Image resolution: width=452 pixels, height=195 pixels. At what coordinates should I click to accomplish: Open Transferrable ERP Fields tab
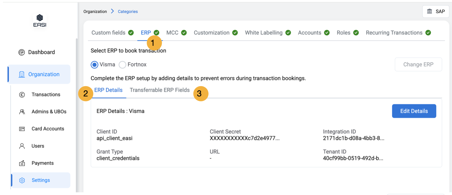(160, 90)
